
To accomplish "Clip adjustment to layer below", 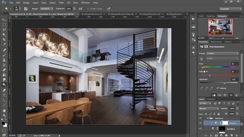I will [213, 95].
